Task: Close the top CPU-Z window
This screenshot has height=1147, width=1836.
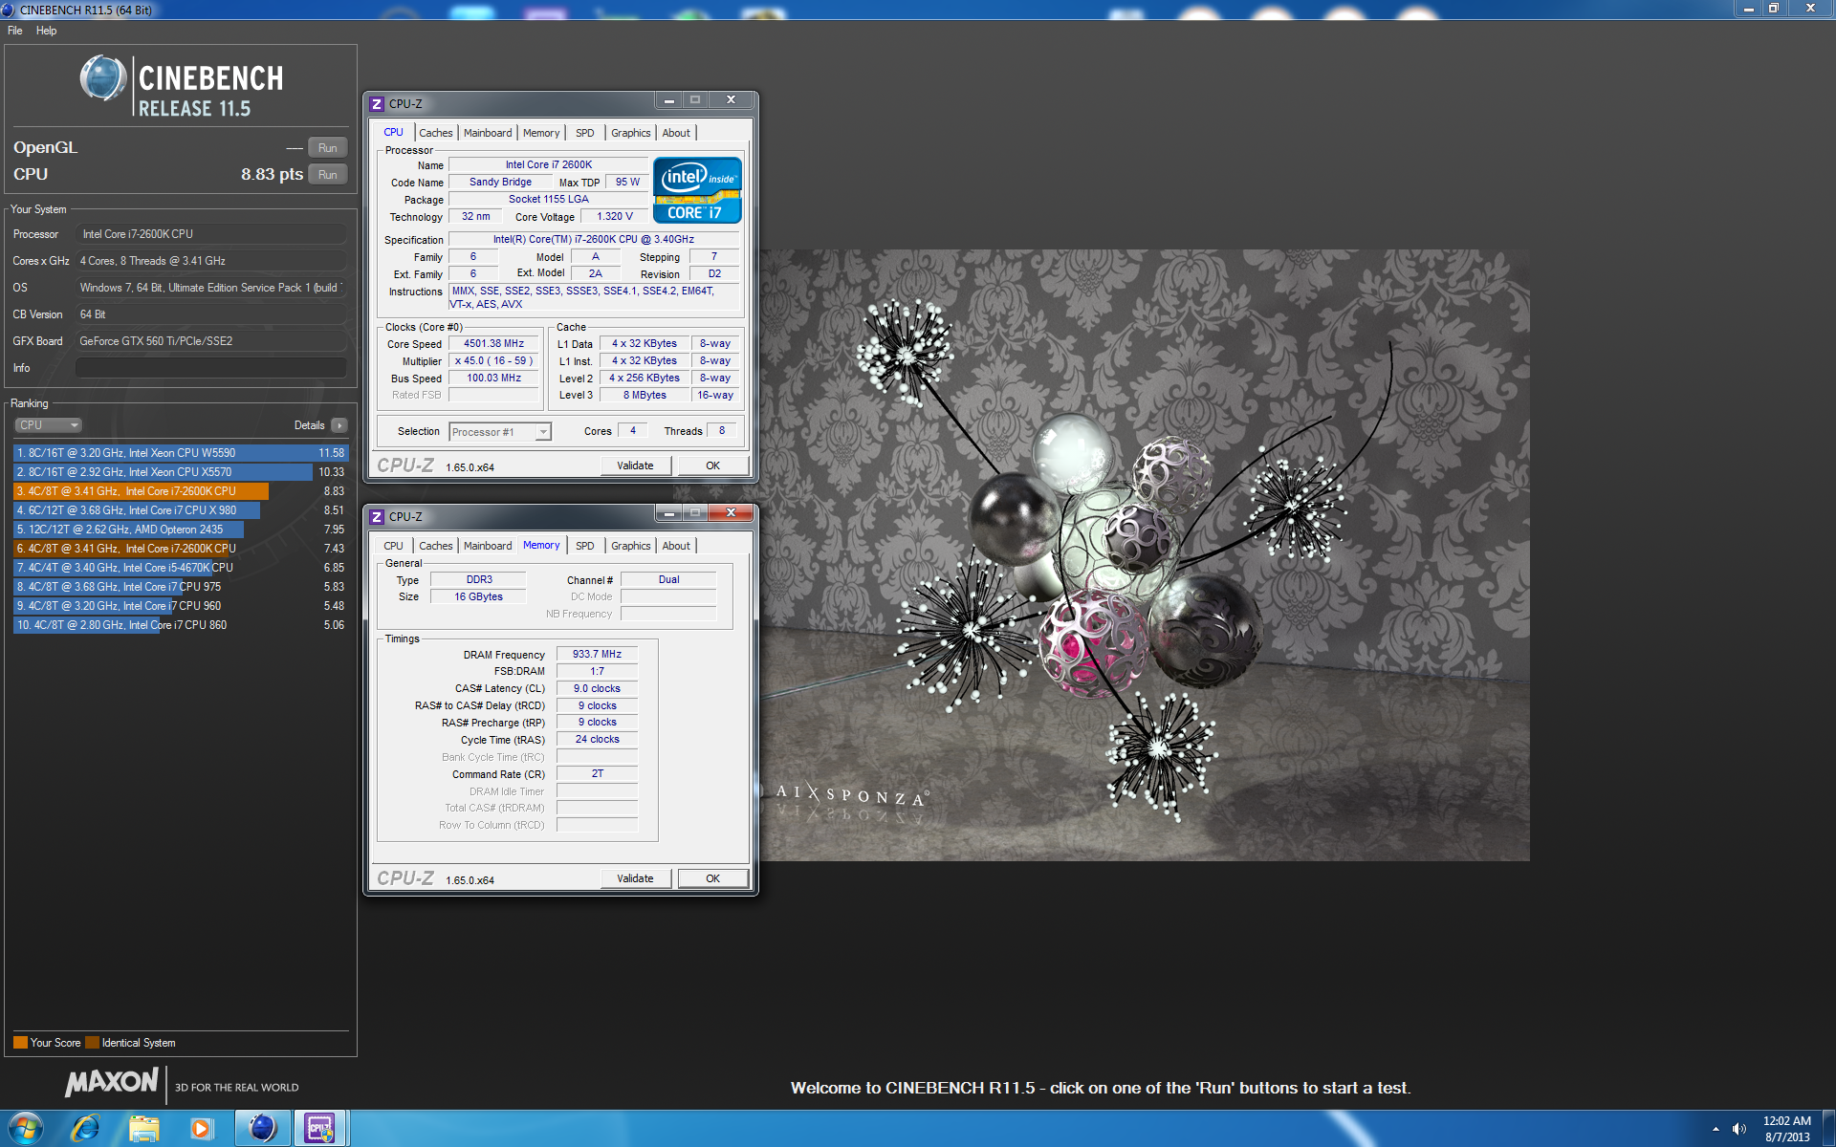Action: (x=731, y=100)
